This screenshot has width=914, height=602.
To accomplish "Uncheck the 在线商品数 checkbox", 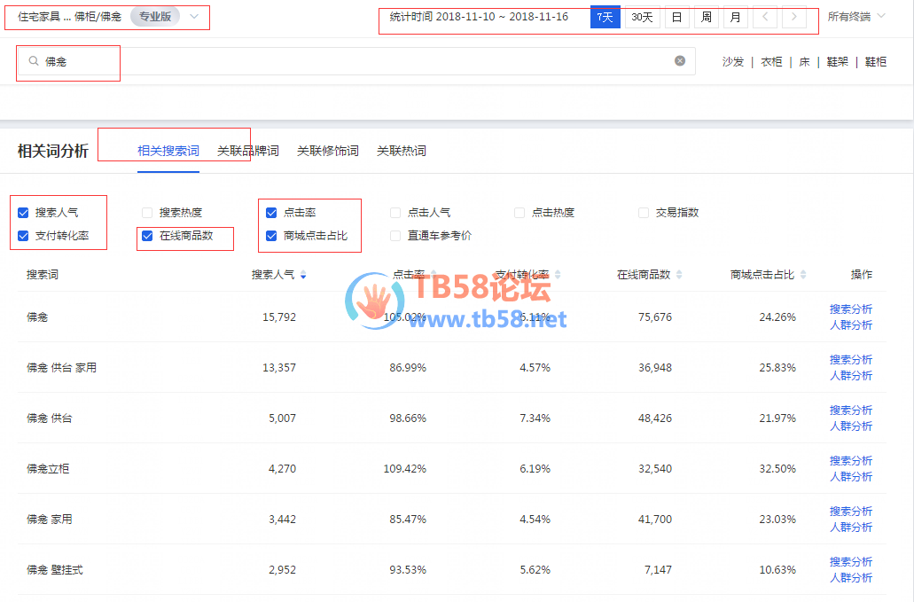I will tap(147, 236).
